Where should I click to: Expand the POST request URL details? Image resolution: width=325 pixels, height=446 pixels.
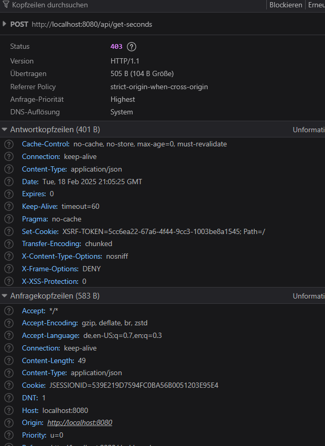(4, 24)
